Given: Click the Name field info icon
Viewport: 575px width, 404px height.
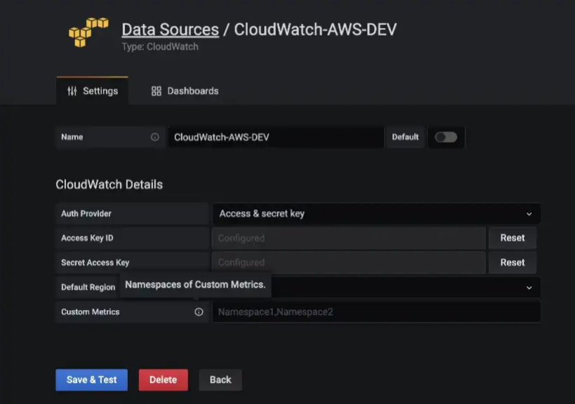Looking at the screenshot, I should [155, 137].
